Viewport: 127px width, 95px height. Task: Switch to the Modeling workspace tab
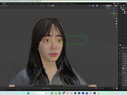(10, 4)
